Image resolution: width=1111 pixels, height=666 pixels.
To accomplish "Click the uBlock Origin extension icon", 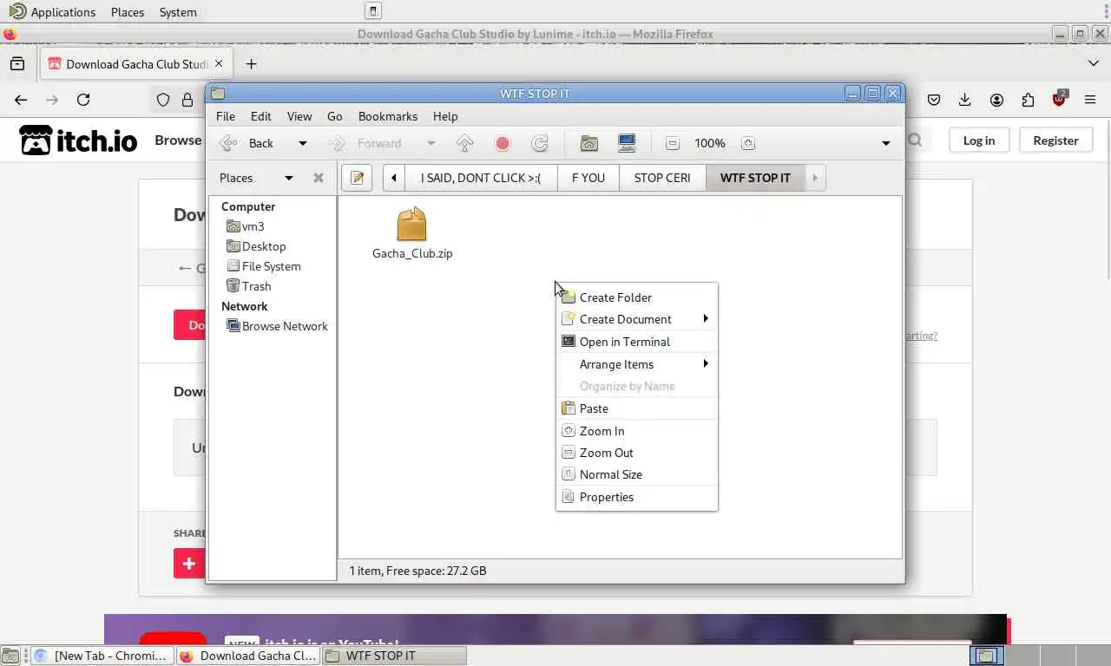I will coord(1059,99).
